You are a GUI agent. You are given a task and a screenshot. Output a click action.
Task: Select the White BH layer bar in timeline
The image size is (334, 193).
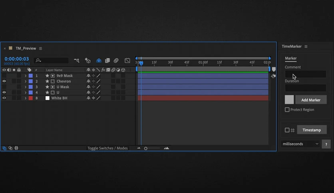203,98
